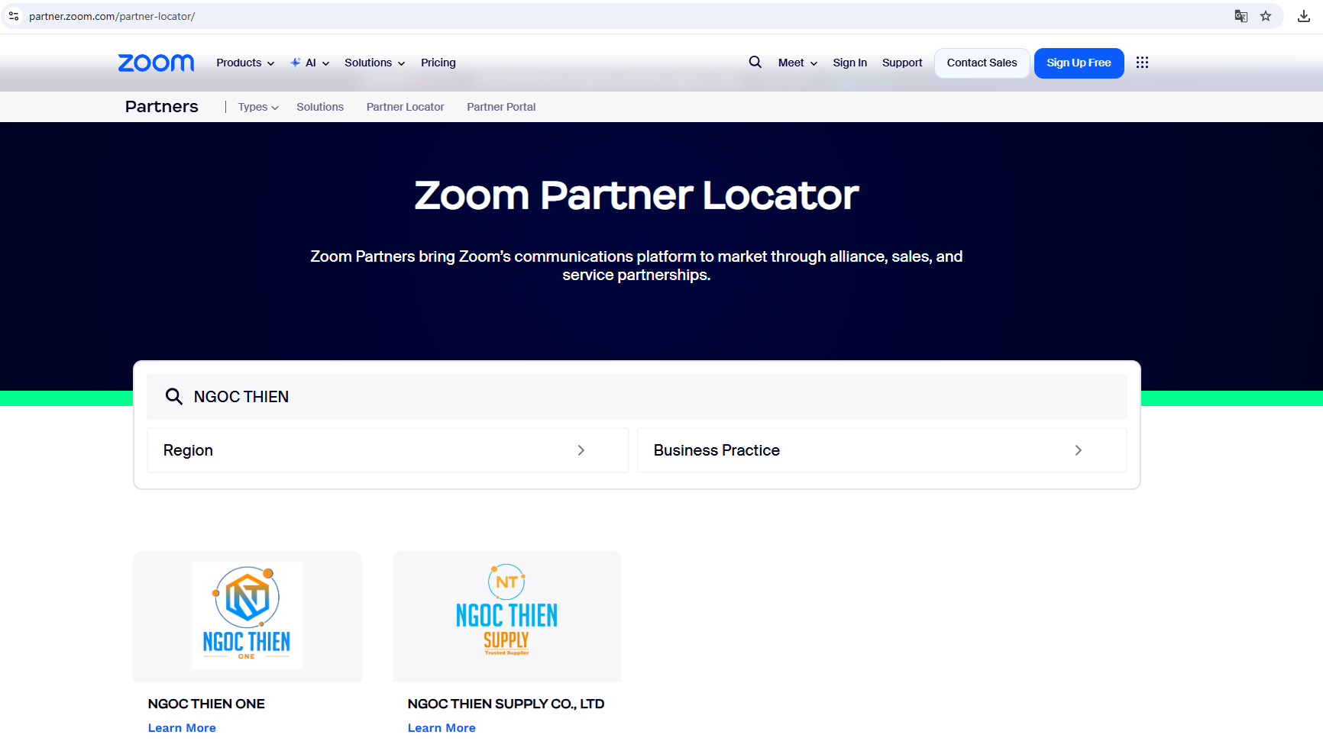Go to the Pricing menu item
The height and width of the screenshot is (754, 1323).
click(438, 63)
